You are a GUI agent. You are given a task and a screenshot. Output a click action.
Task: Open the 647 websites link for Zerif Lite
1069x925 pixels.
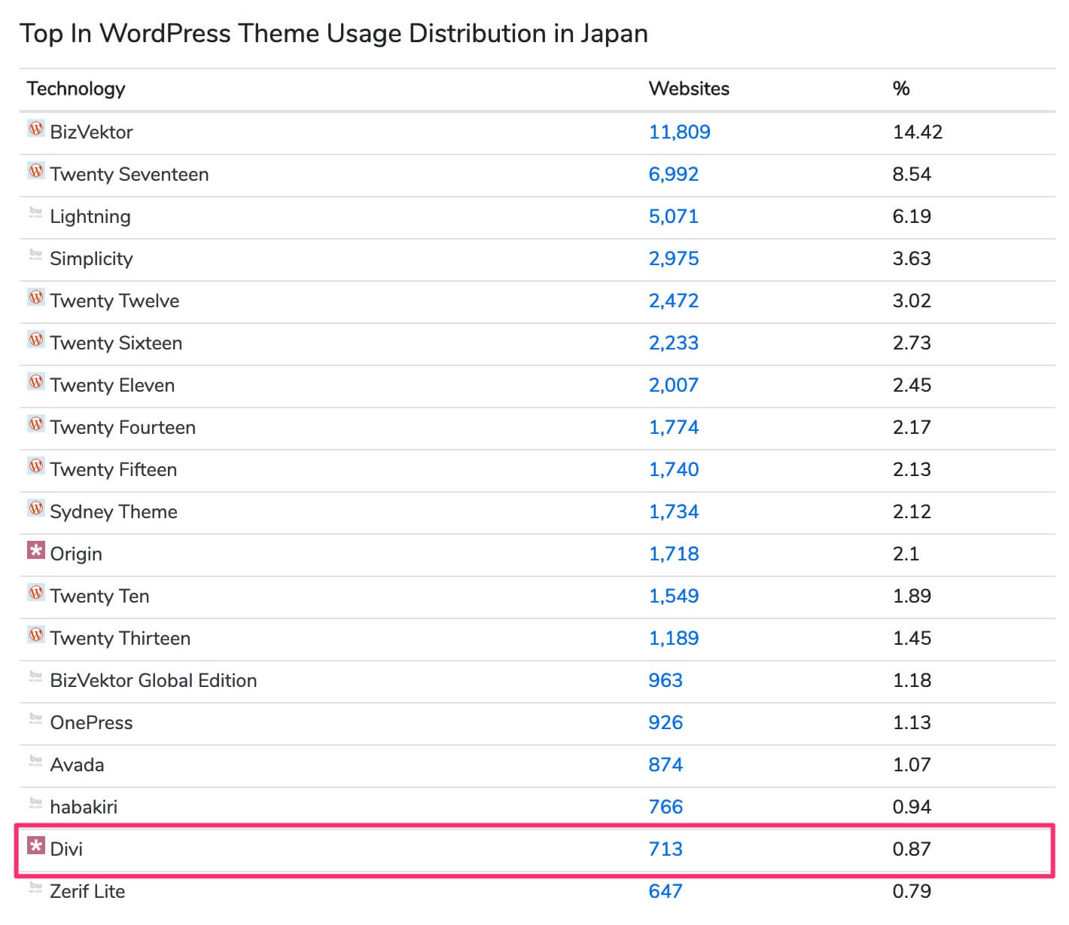tap(665, 891)
